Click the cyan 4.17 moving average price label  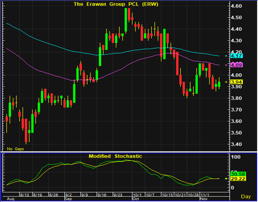click(x=237, y=56)
